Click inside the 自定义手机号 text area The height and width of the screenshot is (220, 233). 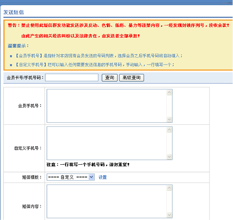coord(107,143)
